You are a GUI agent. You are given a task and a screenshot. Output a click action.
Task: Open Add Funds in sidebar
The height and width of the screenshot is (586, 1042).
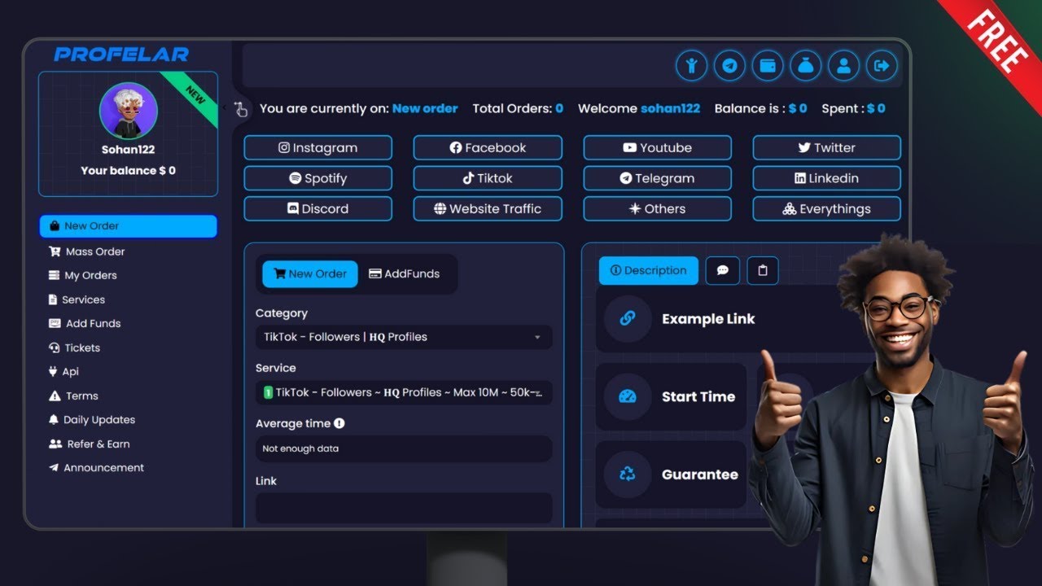[x=85, y=323]
